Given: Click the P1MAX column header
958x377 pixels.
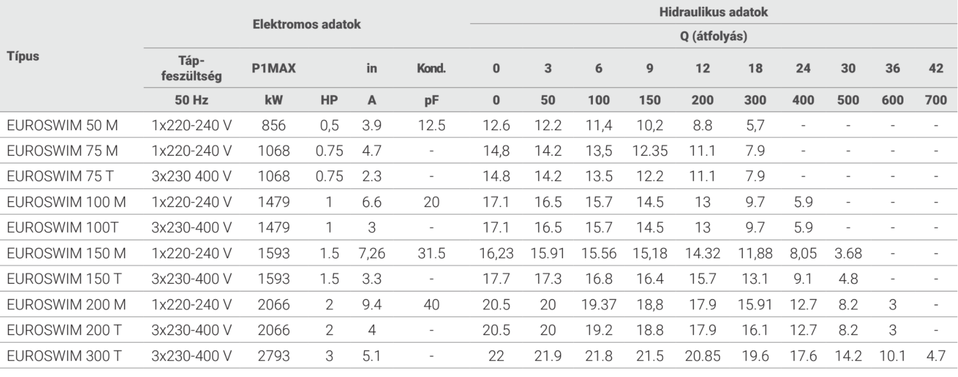Looking at the screenshot, I should [x=274, y=69].
